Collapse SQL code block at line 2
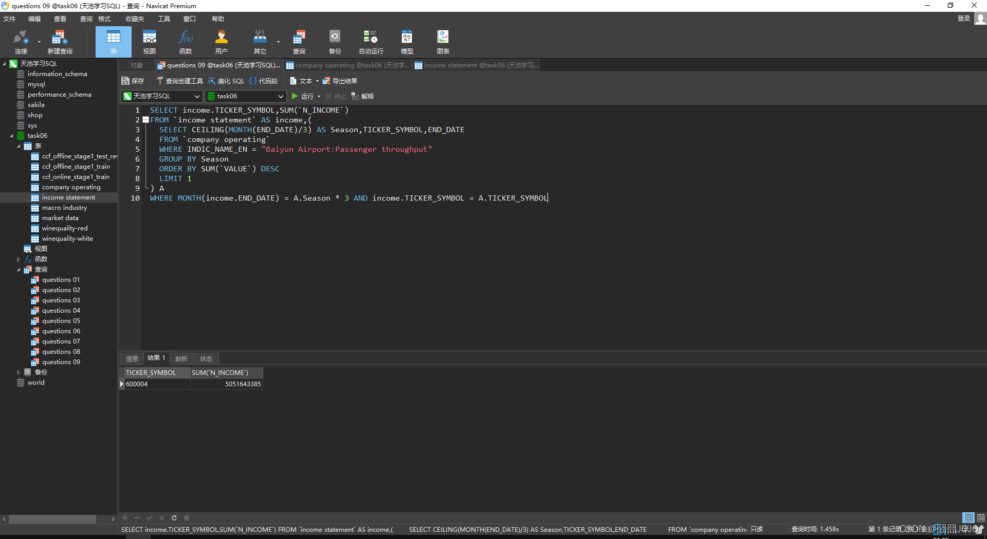Screen dimensions: 987x539 [146, 120]
